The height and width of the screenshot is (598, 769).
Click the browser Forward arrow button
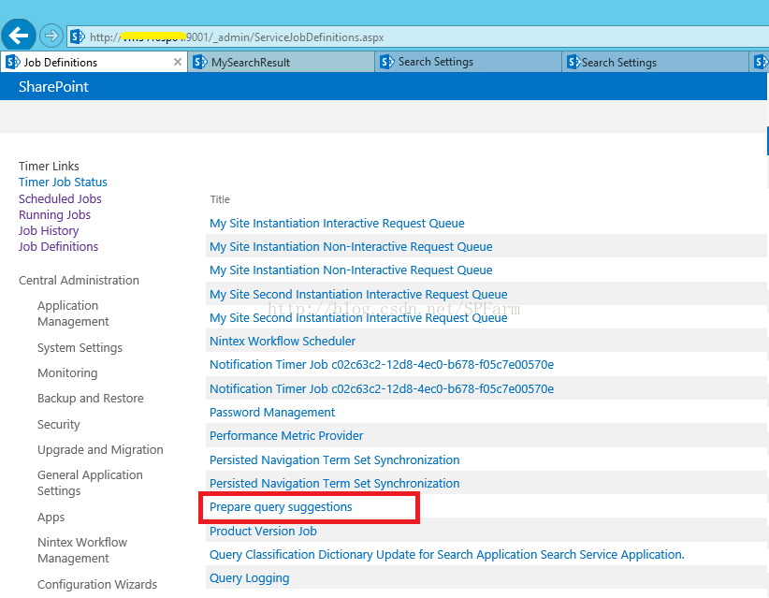tap(51, 36)
